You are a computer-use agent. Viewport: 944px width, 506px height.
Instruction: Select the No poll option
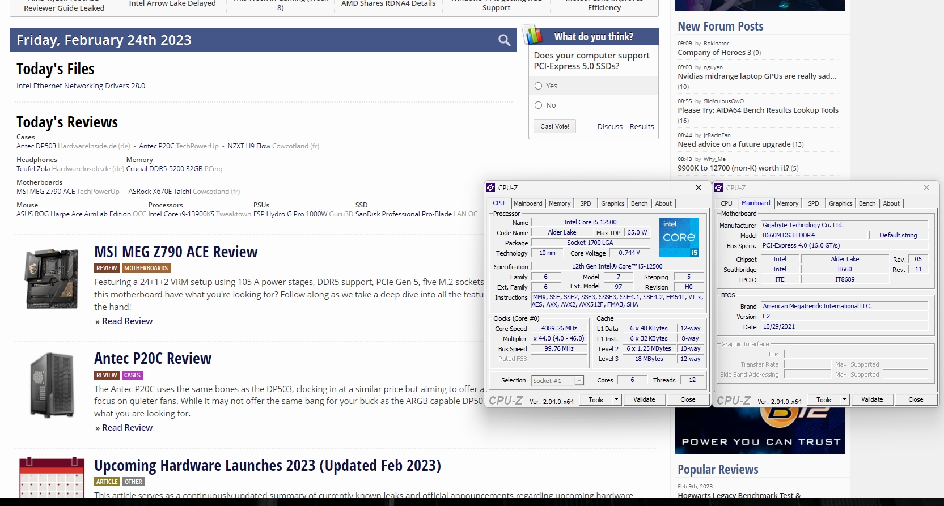(x=539, y=105)
